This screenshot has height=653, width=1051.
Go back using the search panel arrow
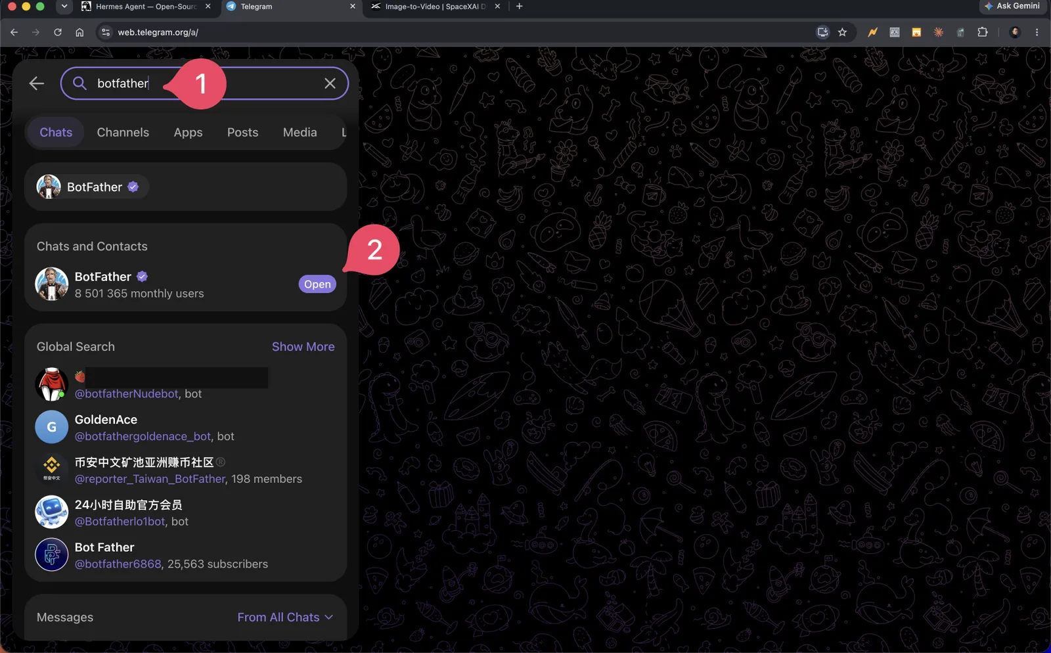click(x=37, y=83)
